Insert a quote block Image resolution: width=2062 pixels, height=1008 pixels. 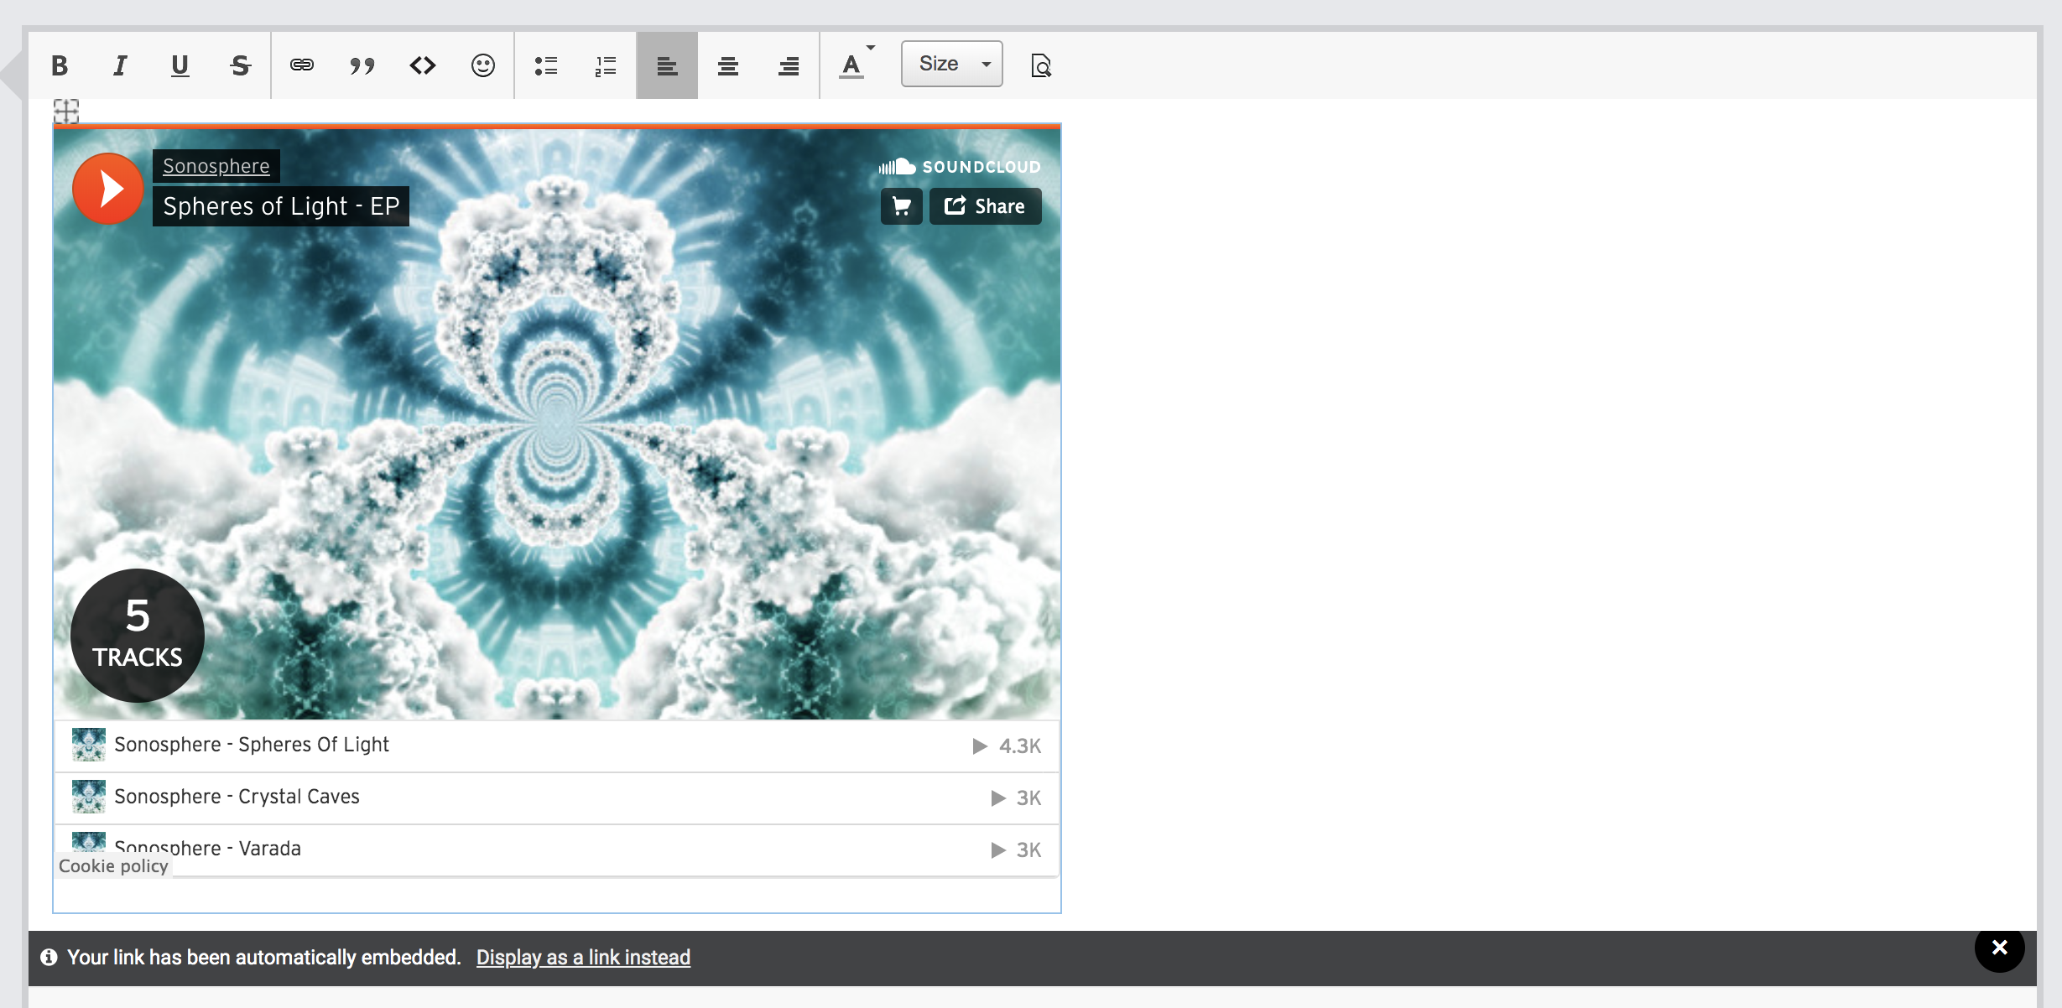point(362,65)
